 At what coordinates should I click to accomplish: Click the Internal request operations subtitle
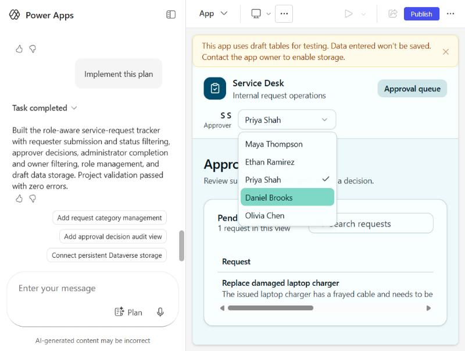click(279, 95)
